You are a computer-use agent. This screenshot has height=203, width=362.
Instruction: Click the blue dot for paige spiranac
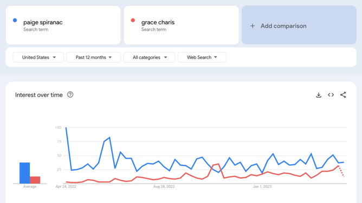(x=15, y=20)
